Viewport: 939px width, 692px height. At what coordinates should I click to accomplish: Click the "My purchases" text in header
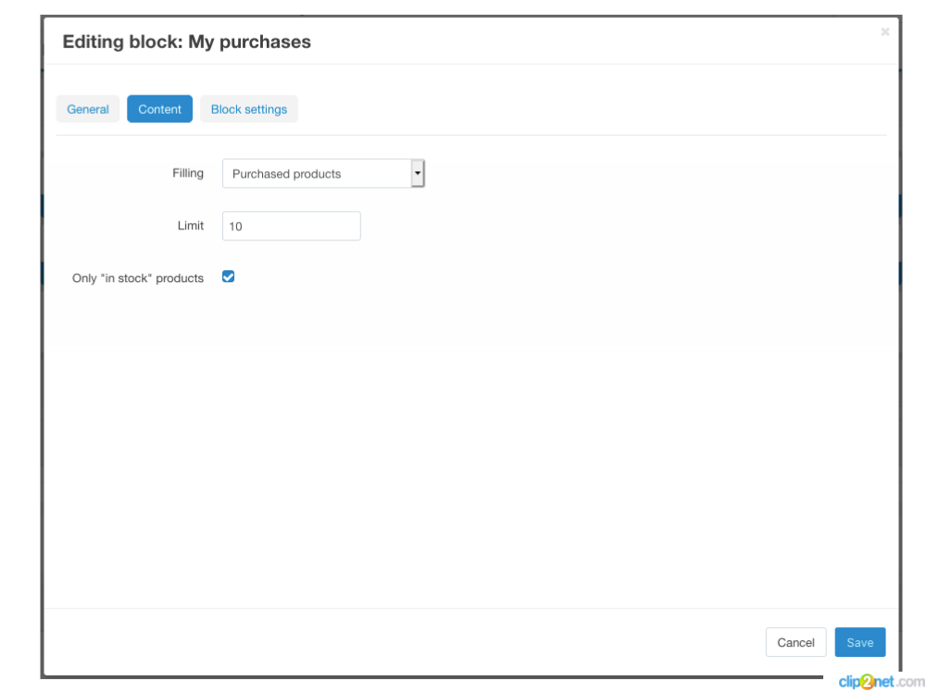[249, 42]
